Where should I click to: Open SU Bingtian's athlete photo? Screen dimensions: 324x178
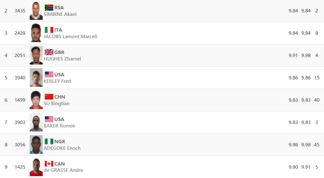(36, 100)
